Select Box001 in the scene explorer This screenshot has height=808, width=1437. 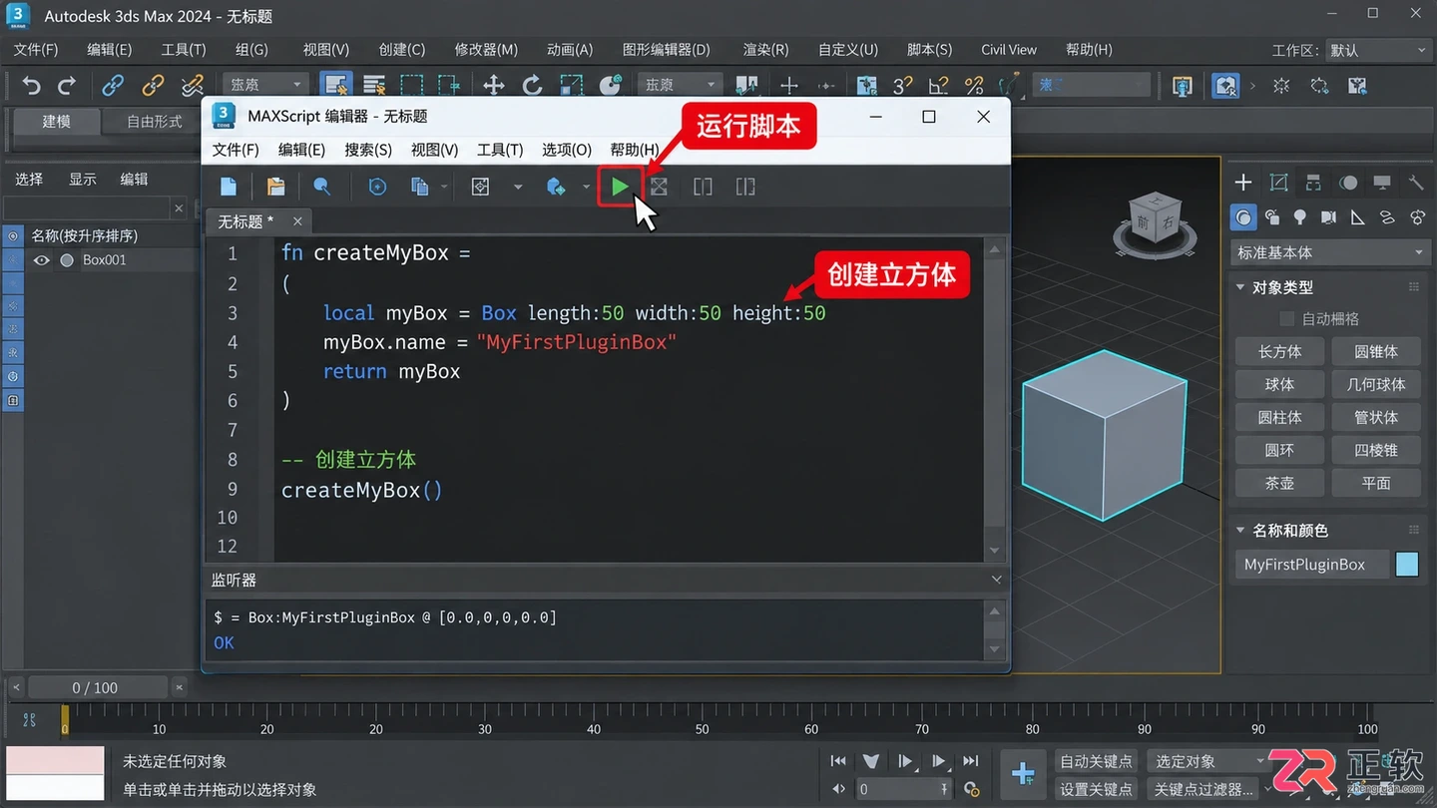point(104,260)
